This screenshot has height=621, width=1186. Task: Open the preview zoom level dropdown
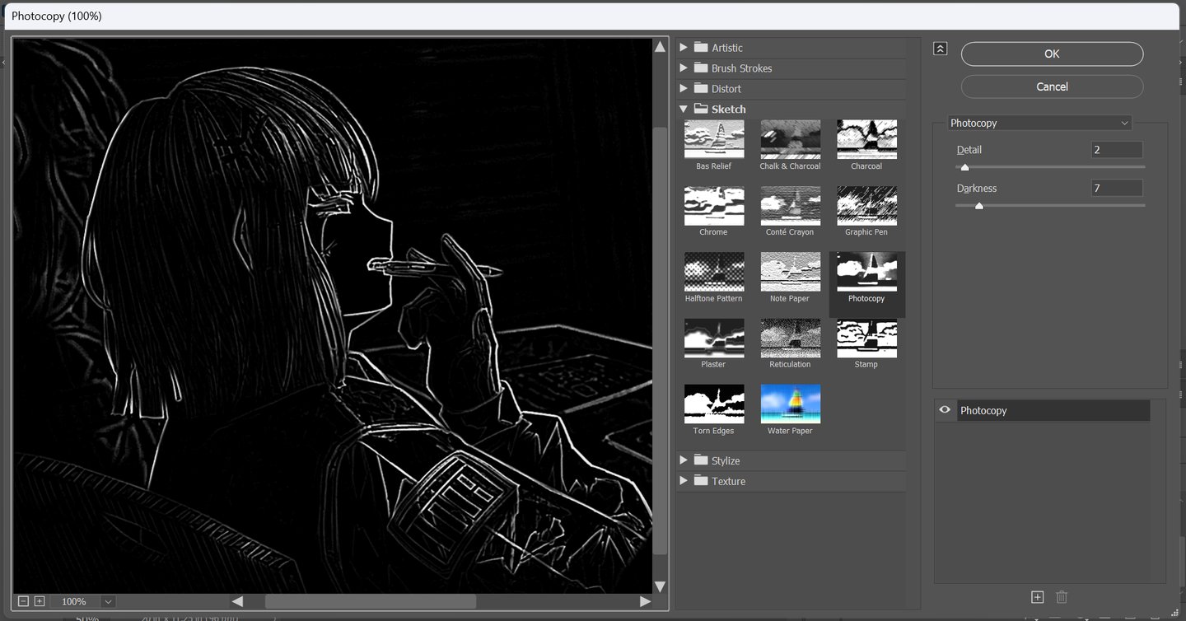(x=108, y=602)
